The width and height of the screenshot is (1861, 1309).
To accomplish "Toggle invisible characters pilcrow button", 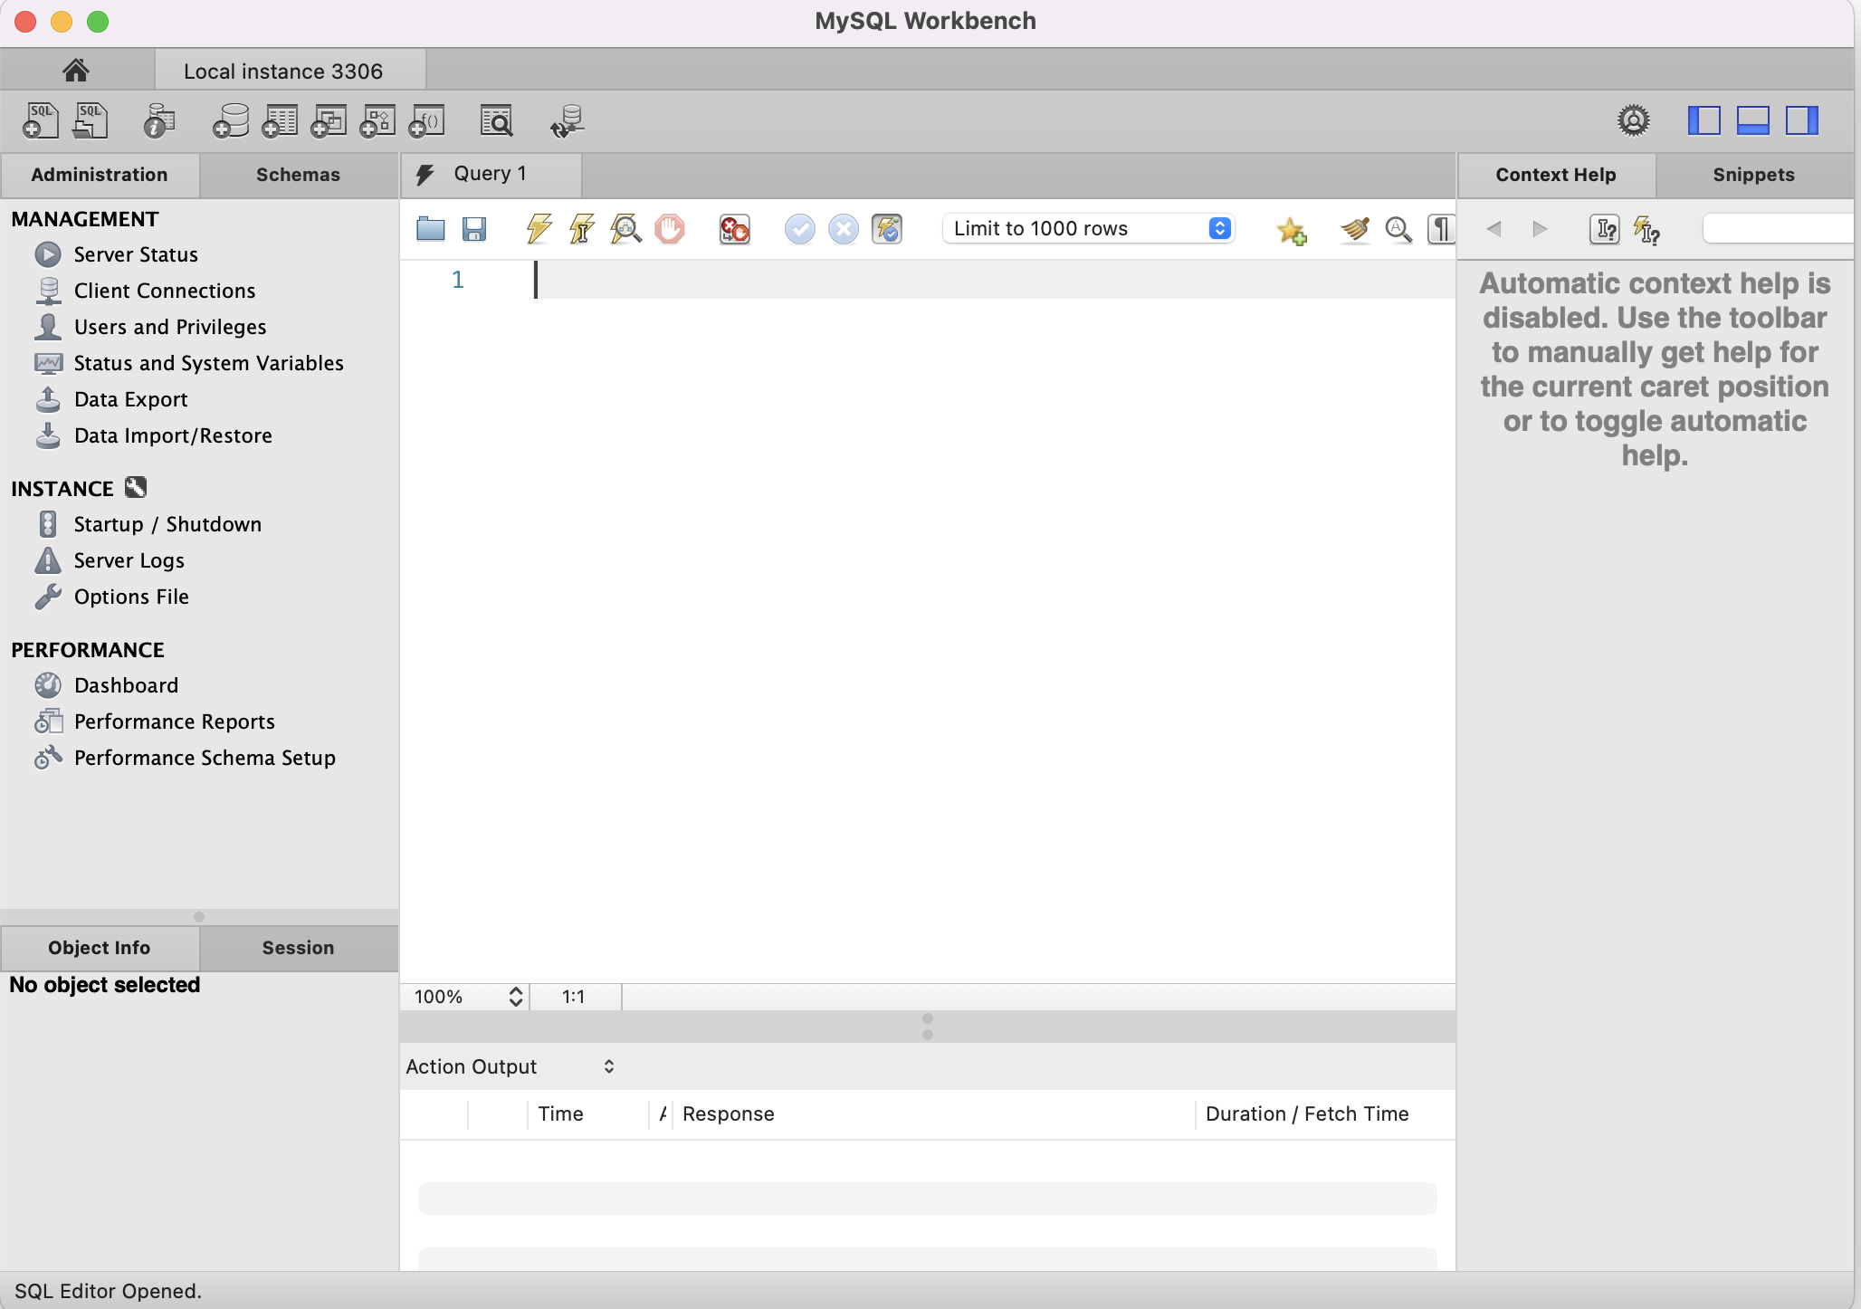I will 1441,229.
